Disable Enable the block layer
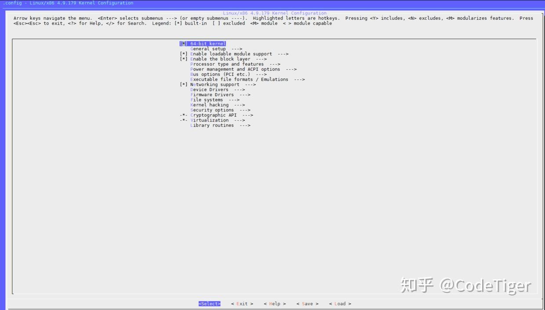This screenshot has width=545, height=310. coord(218,59)
